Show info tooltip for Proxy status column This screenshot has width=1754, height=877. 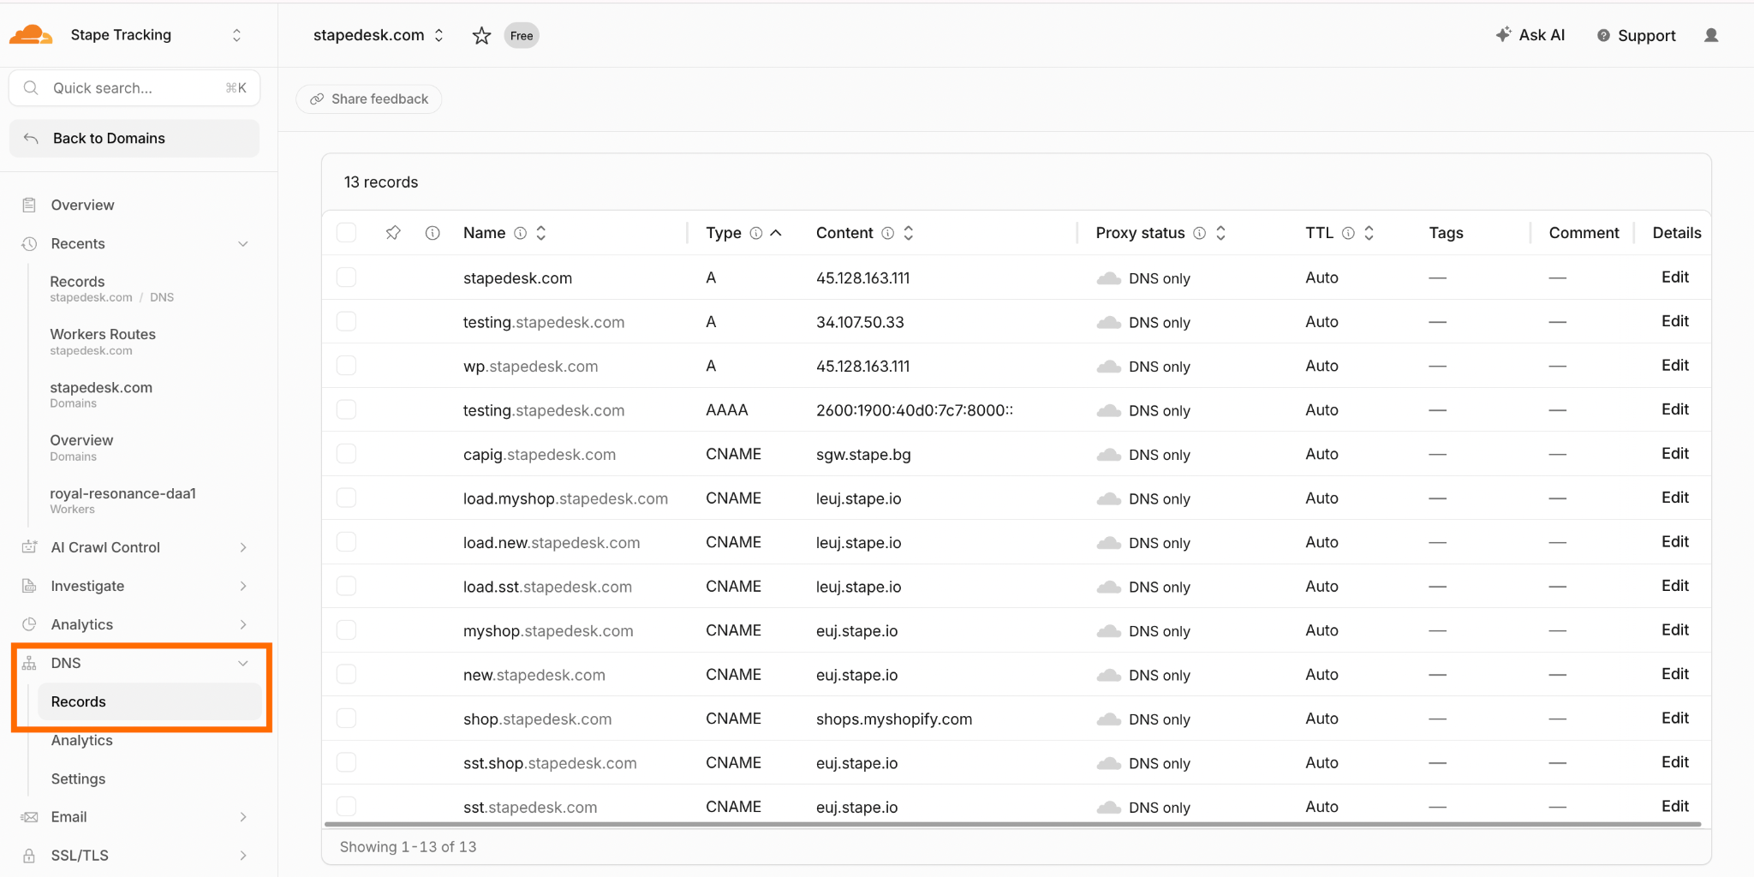coord(1200,233)
